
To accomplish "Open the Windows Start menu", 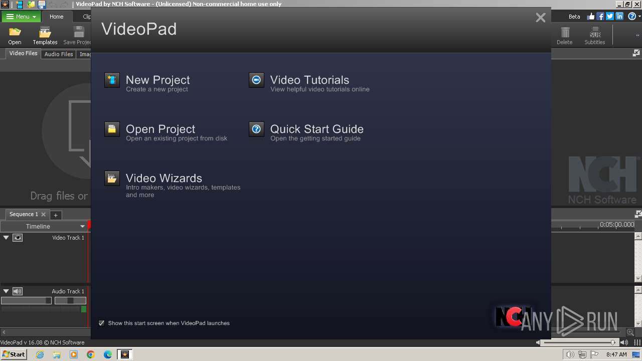I will [x=14, y=354].
